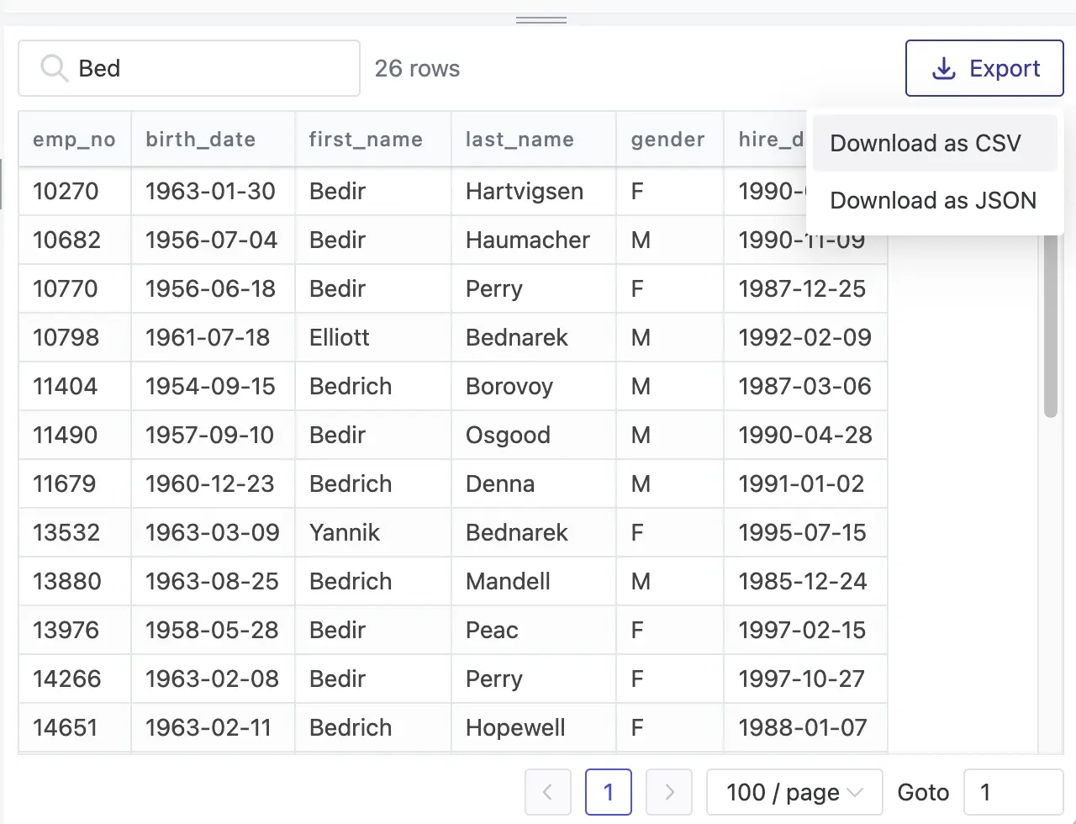The image size is (1076, 824).
Task: Click hire date 1990-04-28
Action: (x=805, y=435)
